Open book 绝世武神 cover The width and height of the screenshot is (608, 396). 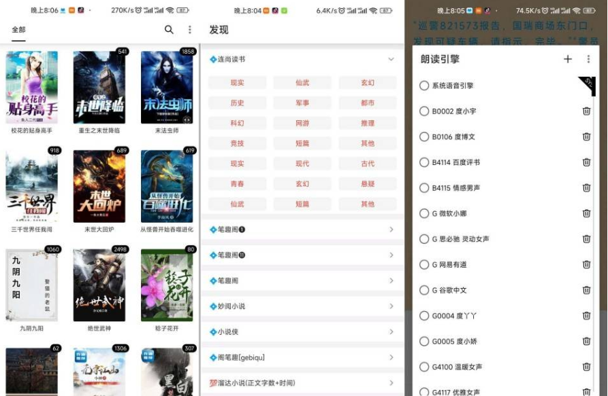(x=99, y=285)
